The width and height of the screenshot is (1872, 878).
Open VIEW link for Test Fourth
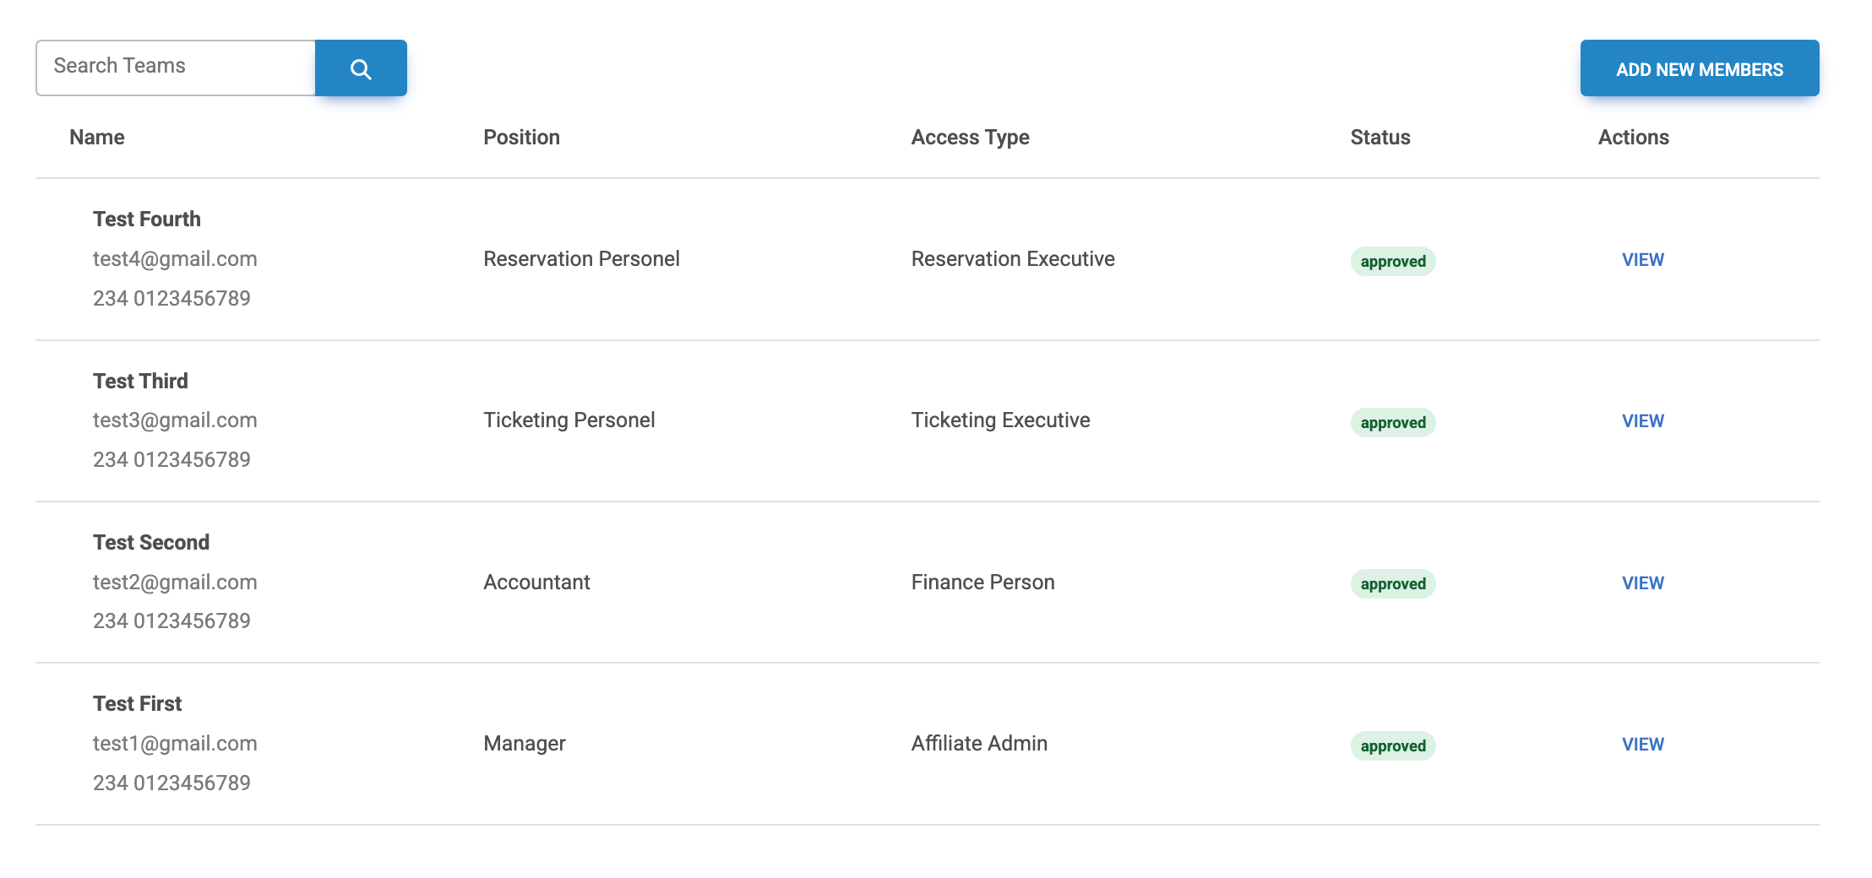click(1642, 260)
